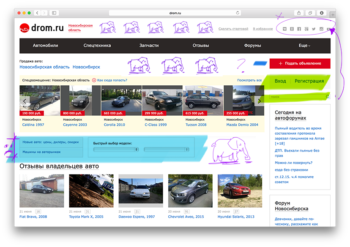Open the 'Запчасти' navigation item
The width and height of the screenshot is (350, 247).
tap(149, 46)
